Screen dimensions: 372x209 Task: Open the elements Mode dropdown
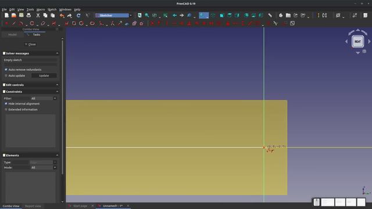[44, 168]
